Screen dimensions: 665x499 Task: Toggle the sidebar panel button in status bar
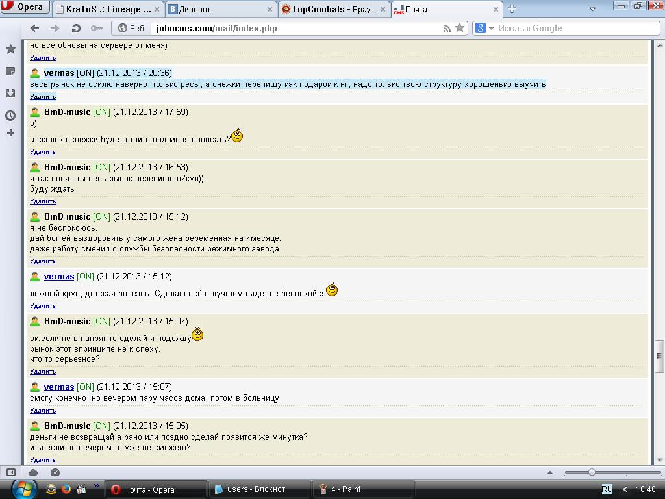point(11,472)
